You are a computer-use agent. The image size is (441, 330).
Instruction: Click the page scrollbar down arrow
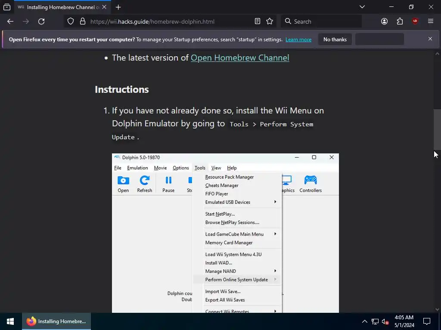point(437,309)
